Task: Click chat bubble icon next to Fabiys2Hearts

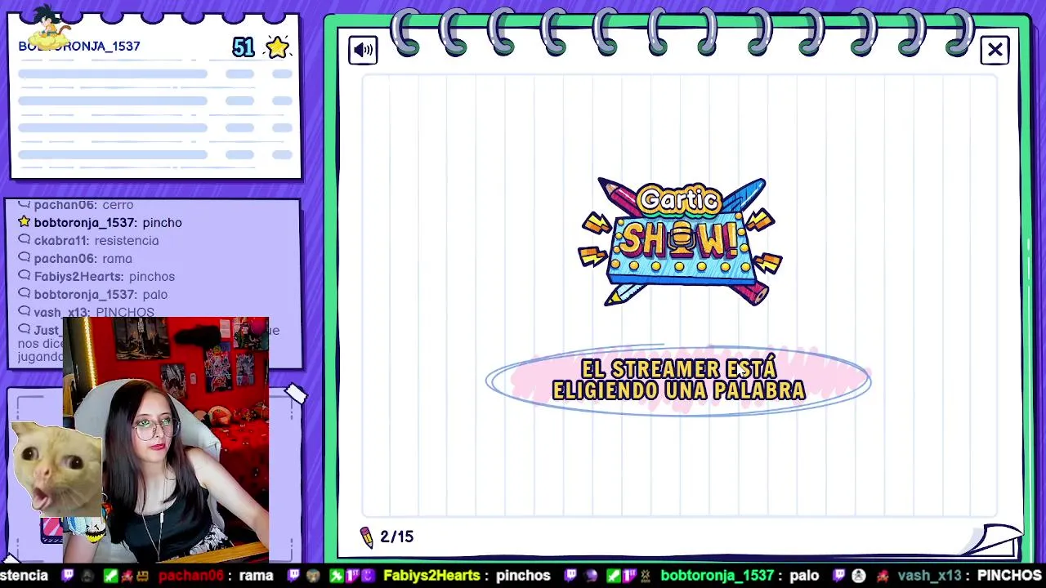Action: coord(24,276)
